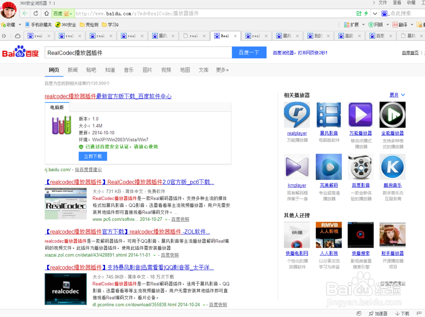
Task: Open the 收藏 dropdown arrow
Action: tap(20, 24)
